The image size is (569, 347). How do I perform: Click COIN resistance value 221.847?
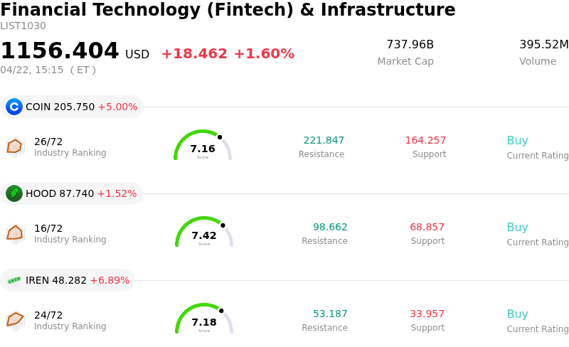point(324,140)
